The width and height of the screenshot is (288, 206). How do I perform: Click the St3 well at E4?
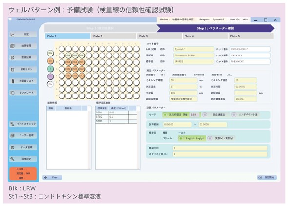82,75
